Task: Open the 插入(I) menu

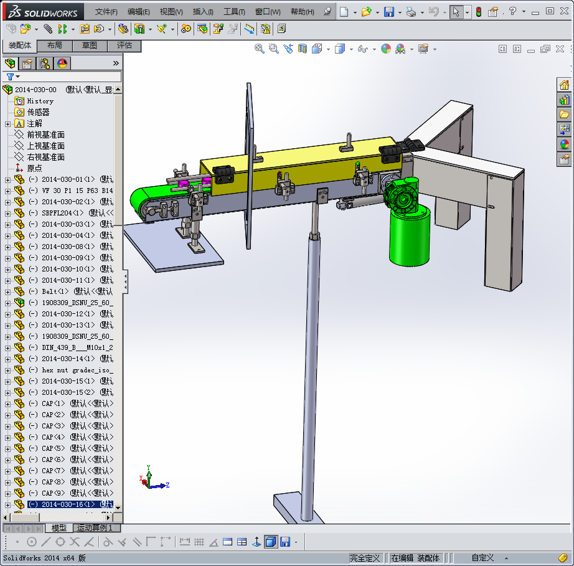Action: pyautogui.click(x=203, y=12)
